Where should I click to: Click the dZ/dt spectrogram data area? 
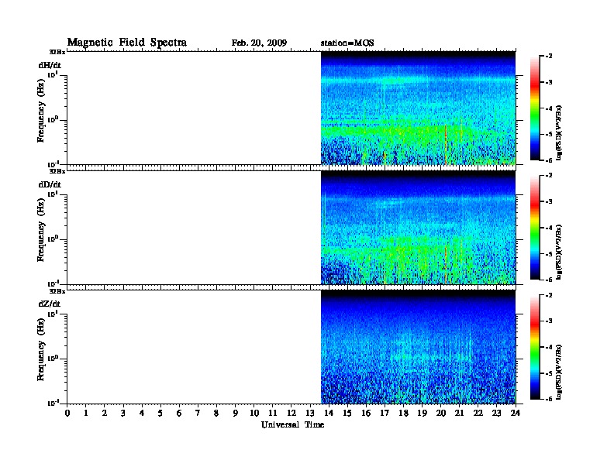point(418,347)
